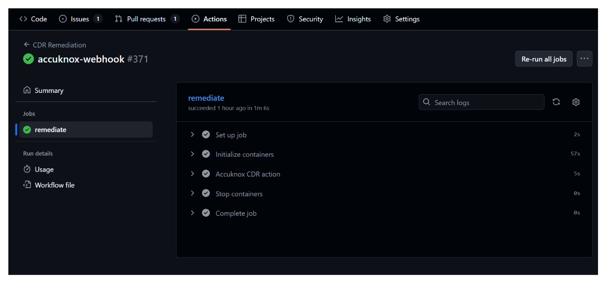This screenshot has height=283, width=606.
Task: Expand the Initialize containers step
Action: point(192,154)
